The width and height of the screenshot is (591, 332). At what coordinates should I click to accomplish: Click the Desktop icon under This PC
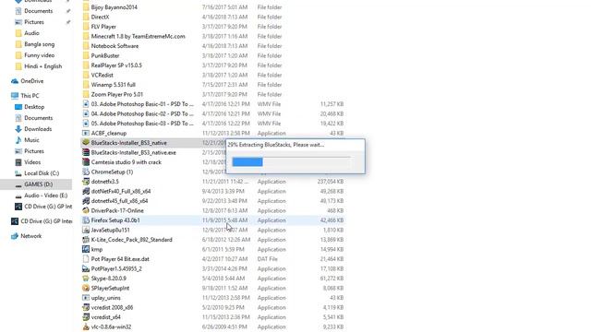click(x=18, y=107)
